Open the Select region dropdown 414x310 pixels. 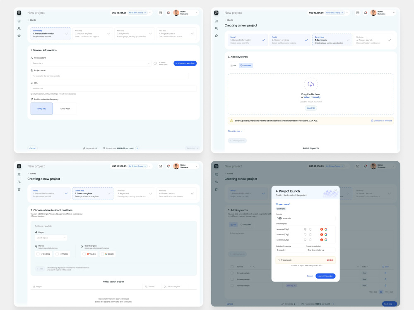pos(51,238)
